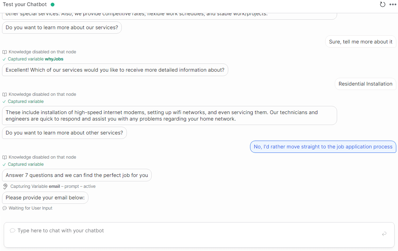This screenshot has height=251, width=398.
Task: Restart the chatbot conversation with refresh icon
Action: pos(382,4)
